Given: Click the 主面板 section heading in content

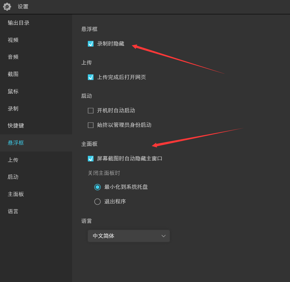Looking at the screenshot, I should point(89,144).
